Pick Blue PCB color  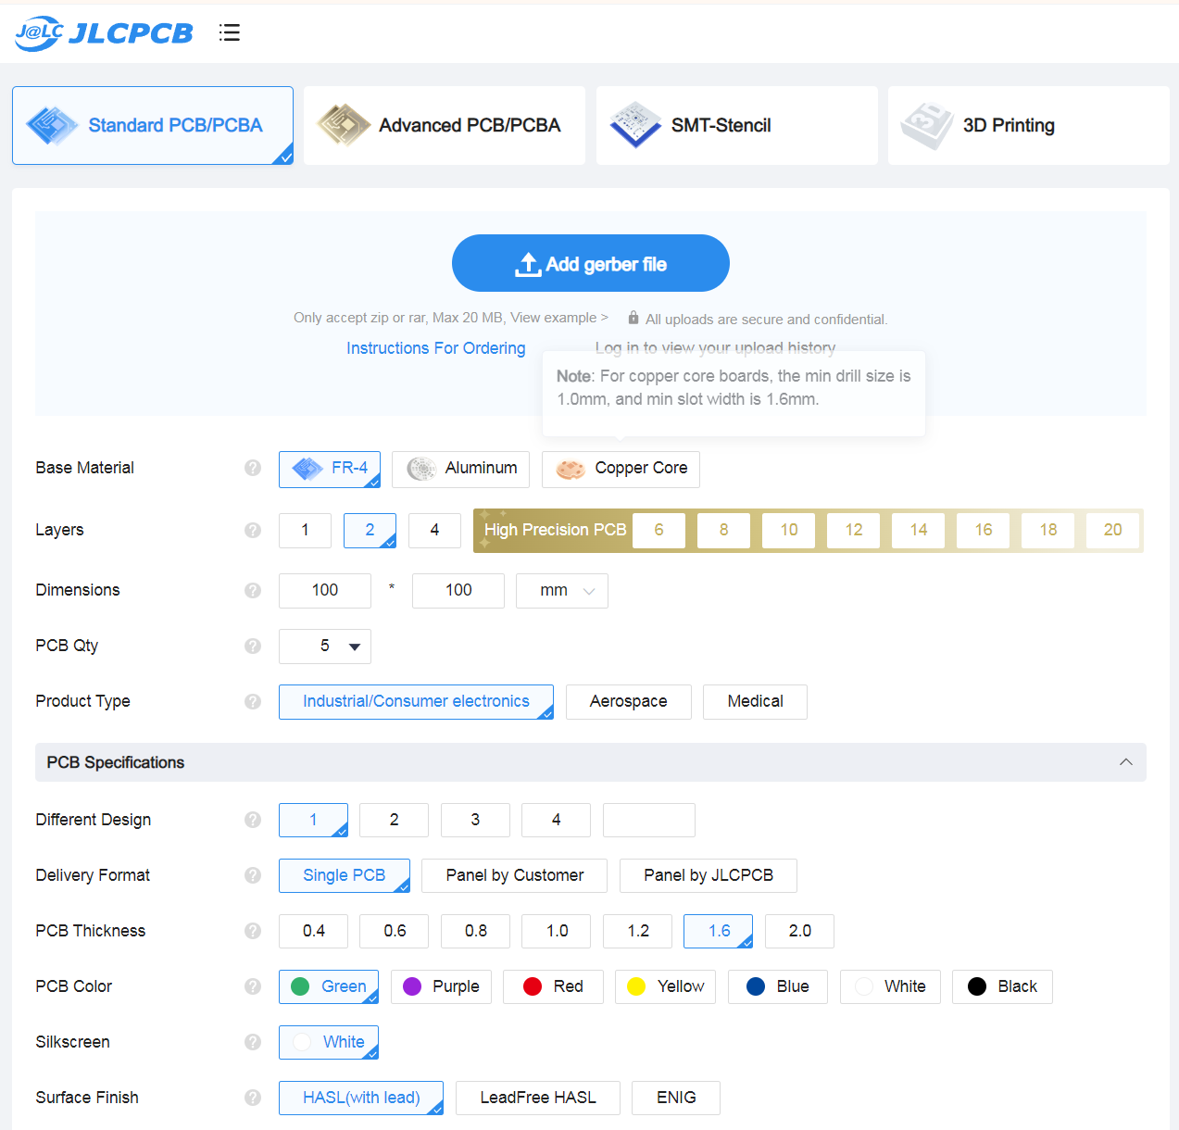click(778, 987)
